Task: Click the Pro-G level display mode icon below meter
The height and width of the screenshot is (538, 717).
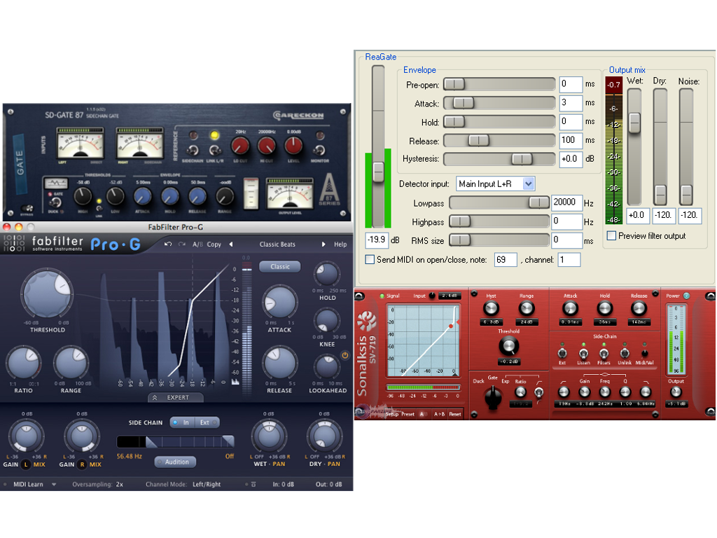Action: point(235,382)
